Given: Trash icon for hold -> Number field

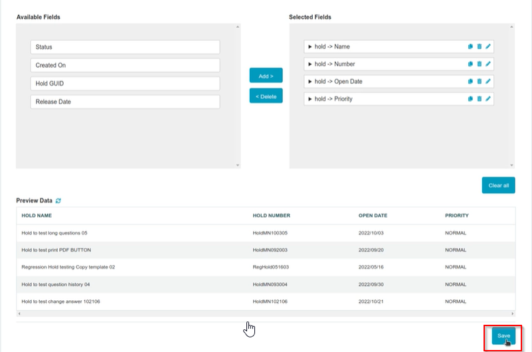Looking at the screenshot, I should (x=479, y=64).
